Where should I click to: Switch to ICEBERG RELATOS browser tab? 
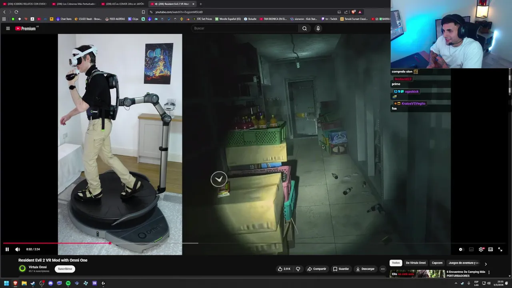click(x=25, y=4)
